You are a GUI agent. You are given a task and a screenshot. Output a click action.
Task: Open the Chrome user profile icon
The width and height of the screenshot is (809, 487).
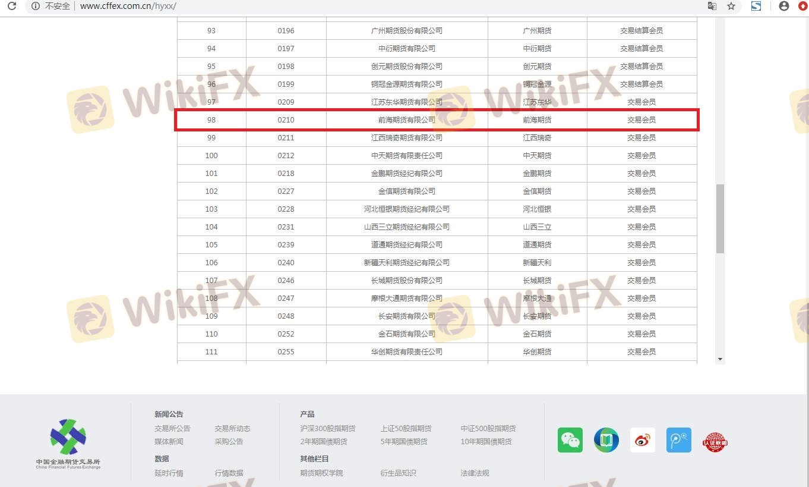784,6
